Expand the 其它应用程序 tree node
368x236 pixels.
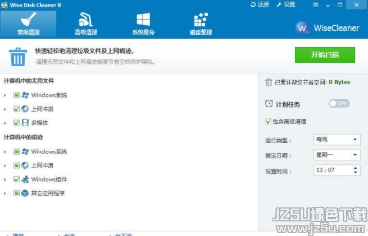5,193
